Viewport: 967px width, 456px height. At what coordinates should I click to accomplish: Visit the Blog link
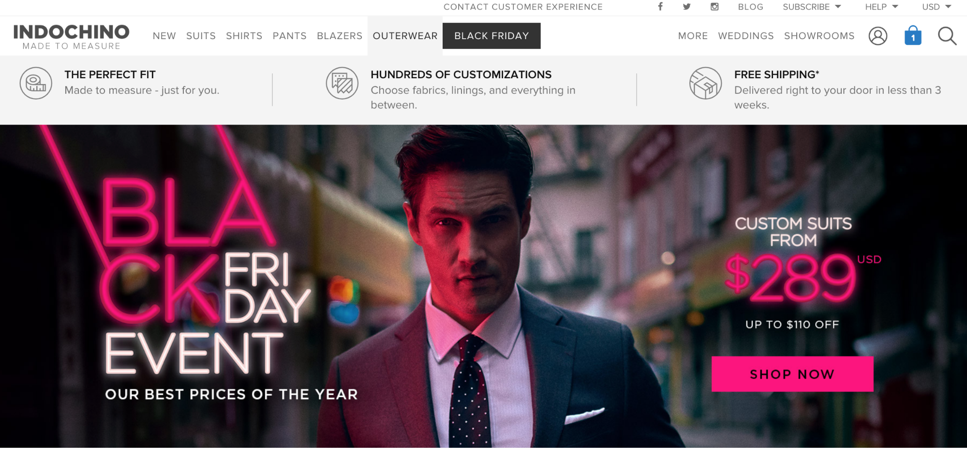pyautogui.click(x=750, y=7)
